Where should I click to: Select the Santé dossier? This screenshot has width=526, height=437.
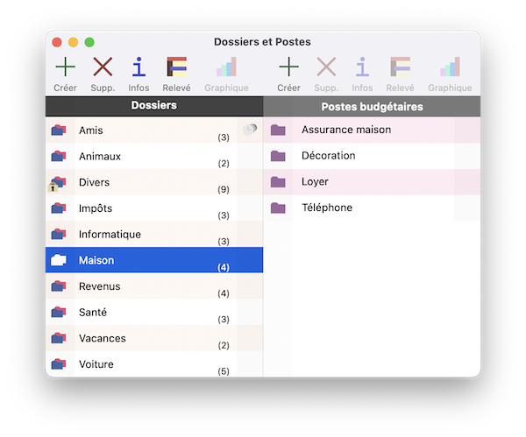(154, 312)
